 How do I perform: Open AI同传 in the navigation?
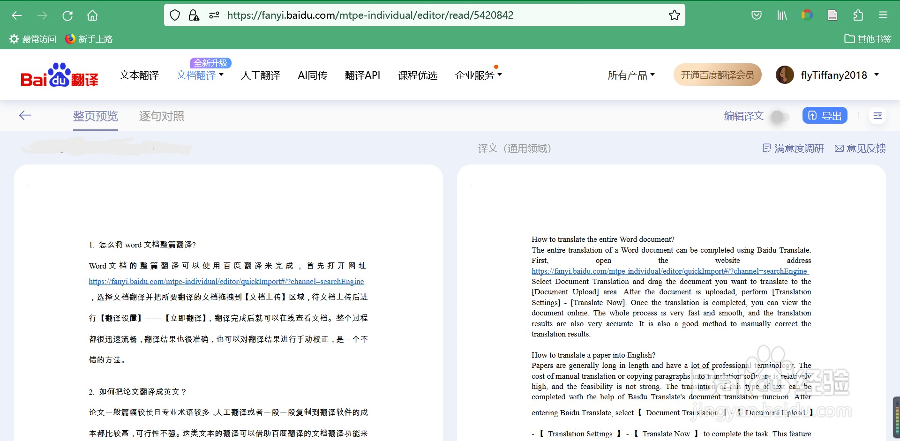click(x=313, y=75)
